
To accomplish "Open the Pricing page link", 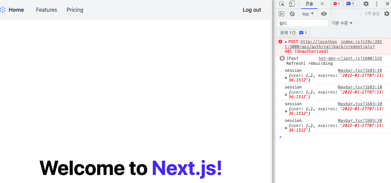I will coord(75,10).
